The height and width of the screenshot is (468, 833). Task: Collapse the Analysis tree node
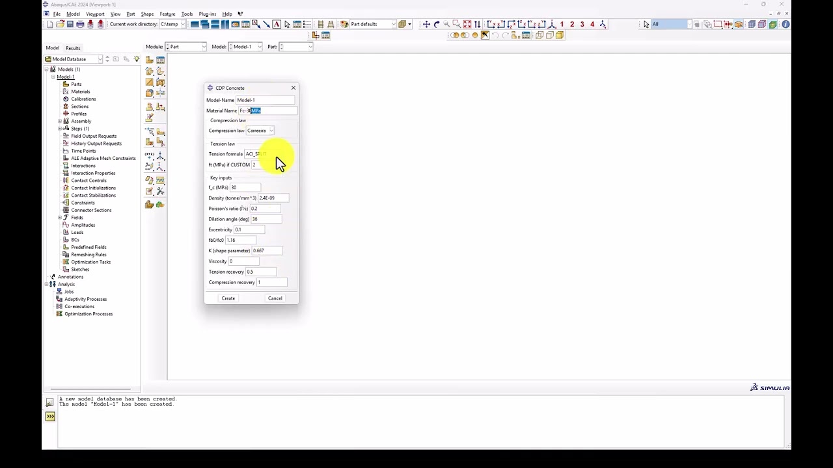tap(46, 284)
